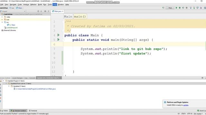Click the main() breadcrumb above the editor
Image resolution: width=206 pixels, height=115 pixels.
pos(80,17)
